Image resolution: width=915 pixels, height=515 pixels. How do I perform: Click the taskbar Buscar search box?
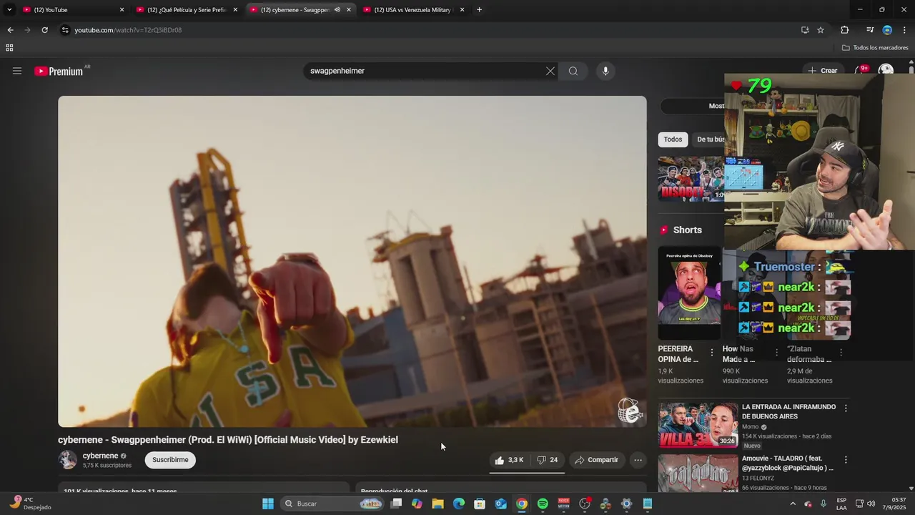pos(333,504)
